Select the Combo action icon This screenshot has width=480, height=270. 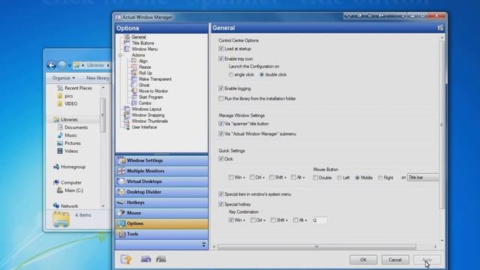[x=134, y=103]
